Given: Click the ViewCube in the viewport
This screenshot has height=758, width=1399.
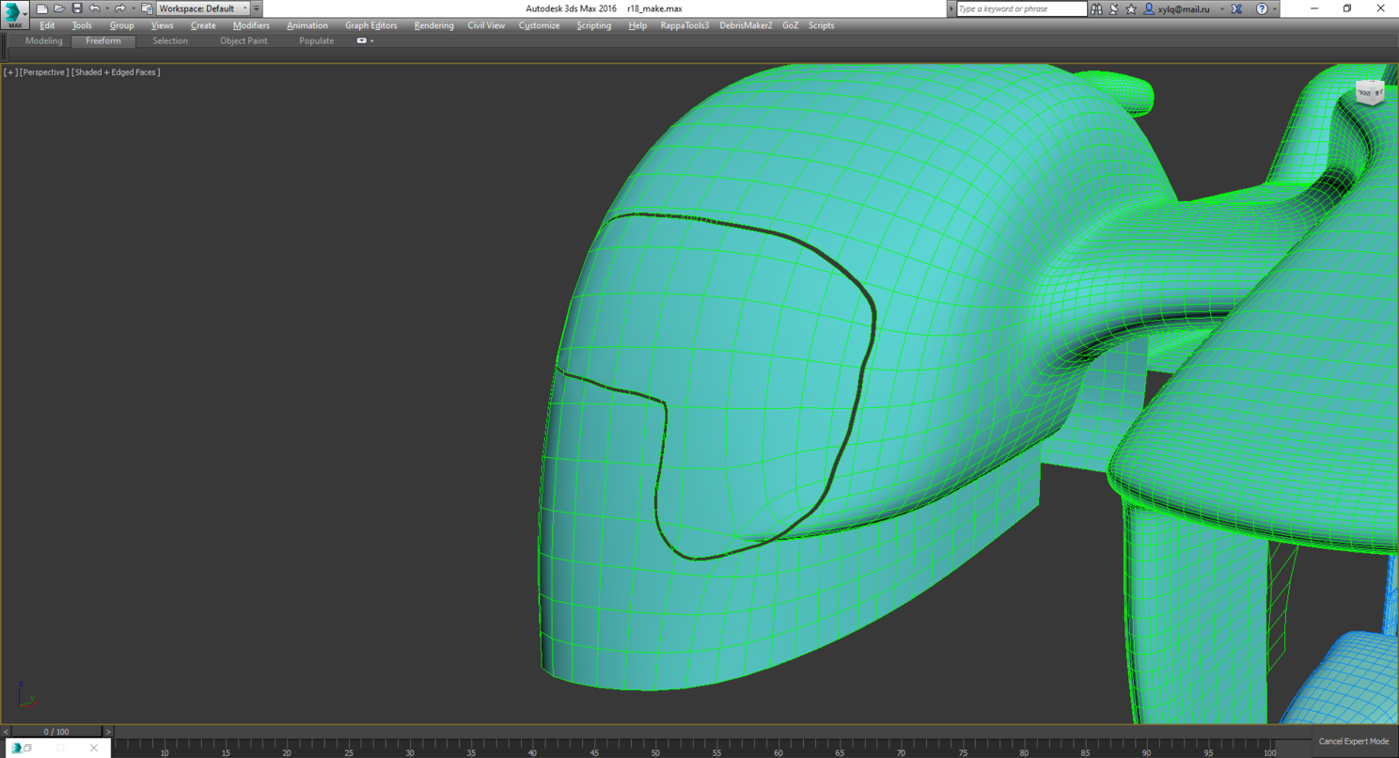Looking at the screenshot, I should coord(1369,92).
